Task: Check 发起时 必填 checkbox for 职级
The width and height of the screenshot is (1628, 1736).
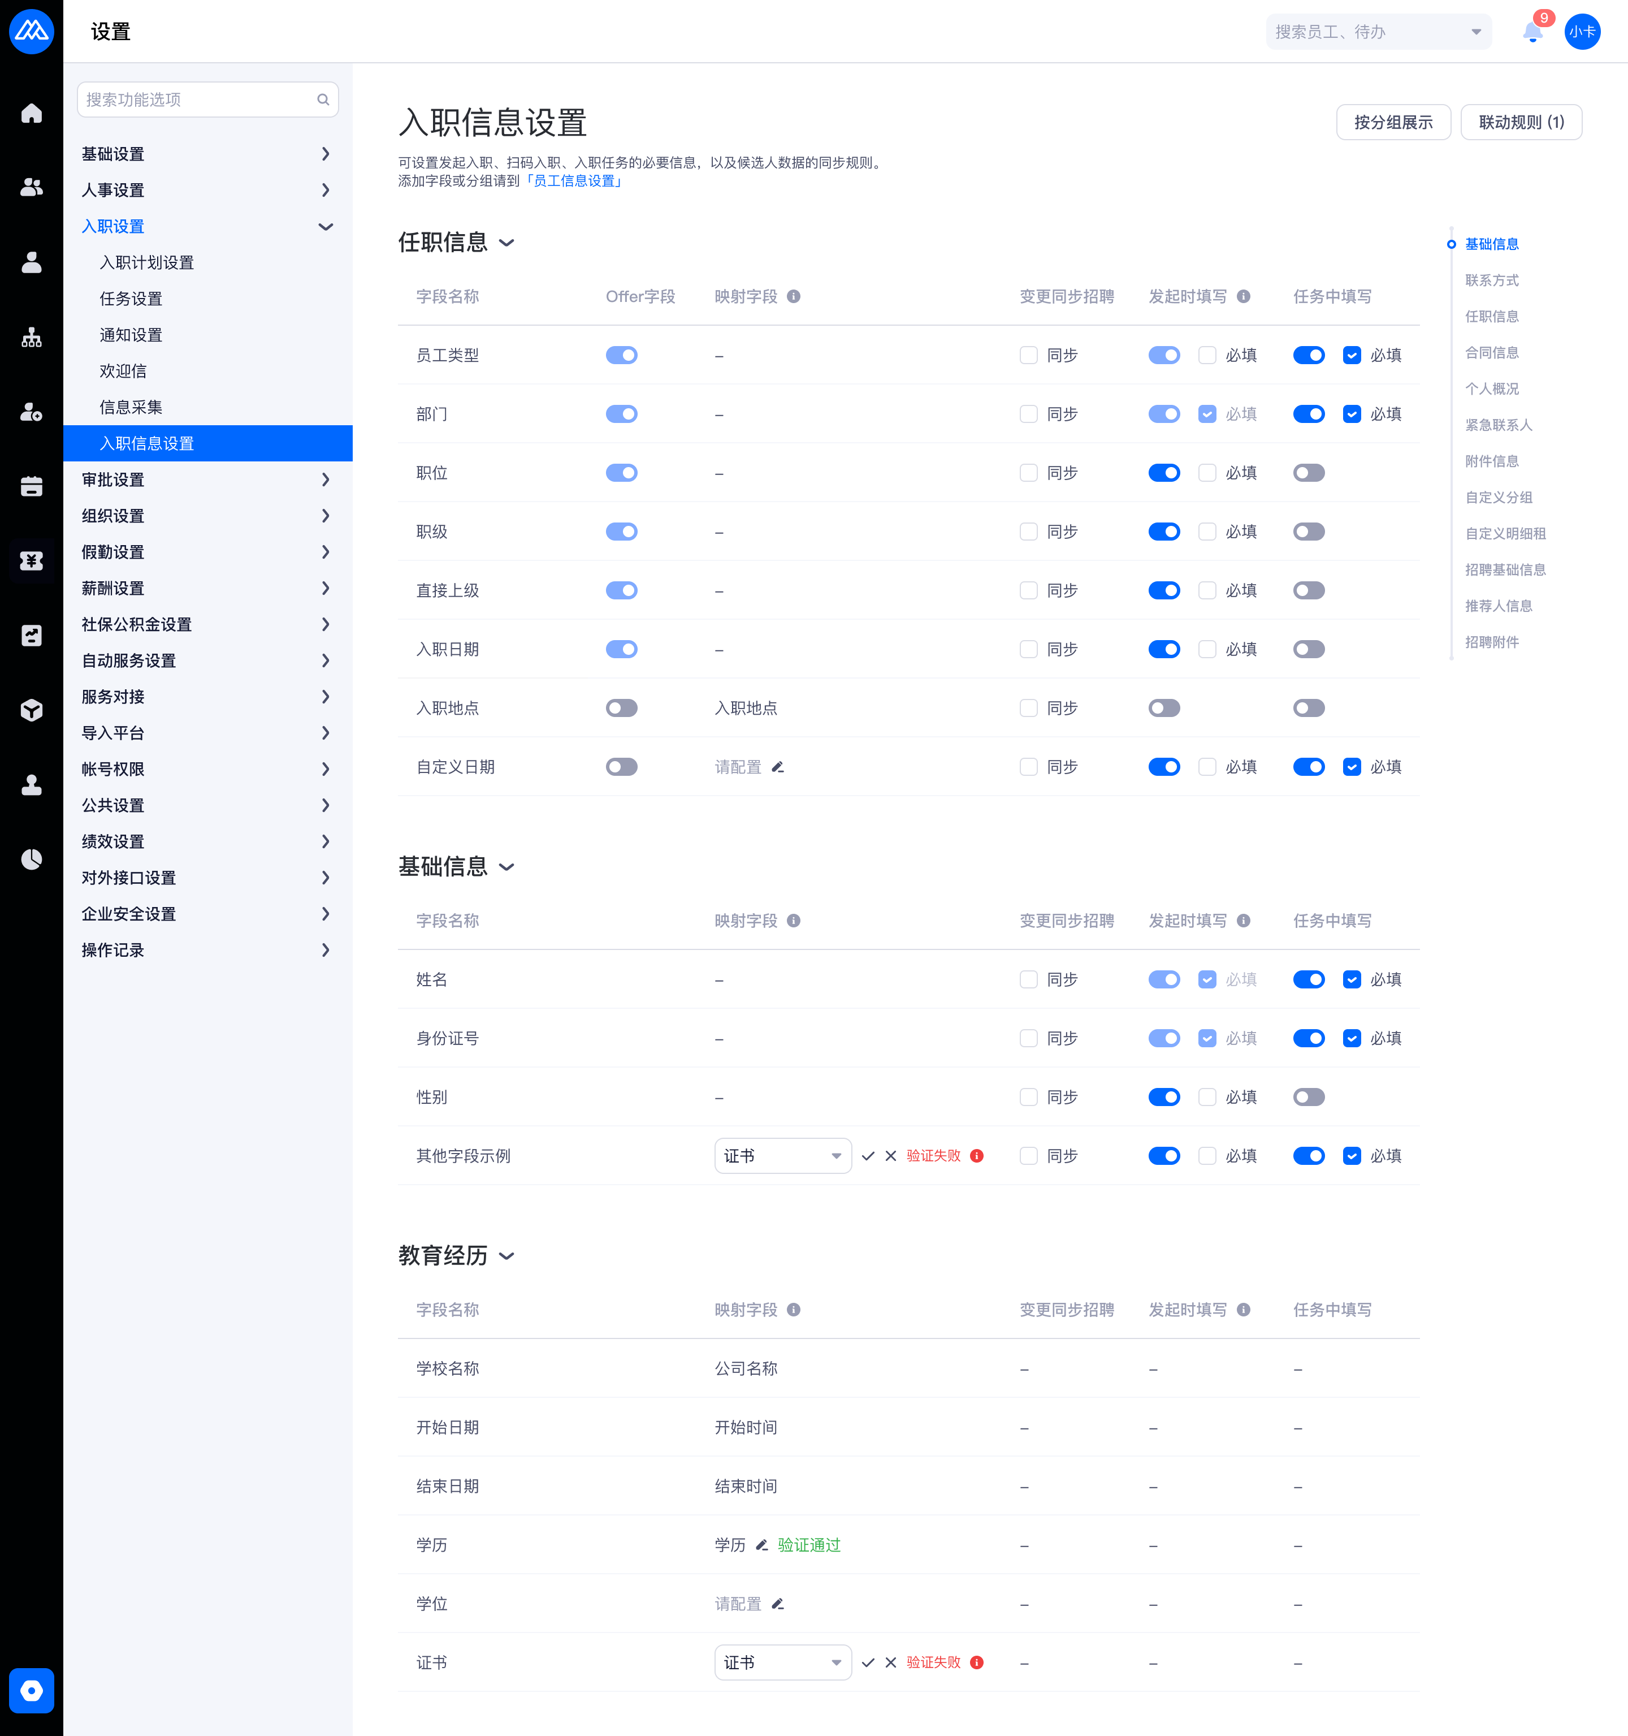Action: click(x=1206, y=531)
